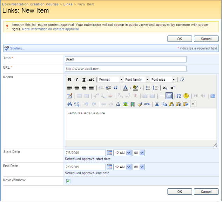Paste clipboard content into Notes

(x=171, y=104)
